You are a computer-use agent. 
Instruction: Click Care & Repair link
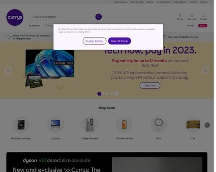[x=180, y=2]
